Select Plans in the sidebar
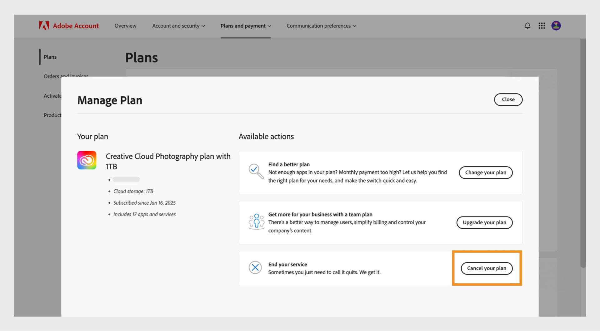 [50, 57]
